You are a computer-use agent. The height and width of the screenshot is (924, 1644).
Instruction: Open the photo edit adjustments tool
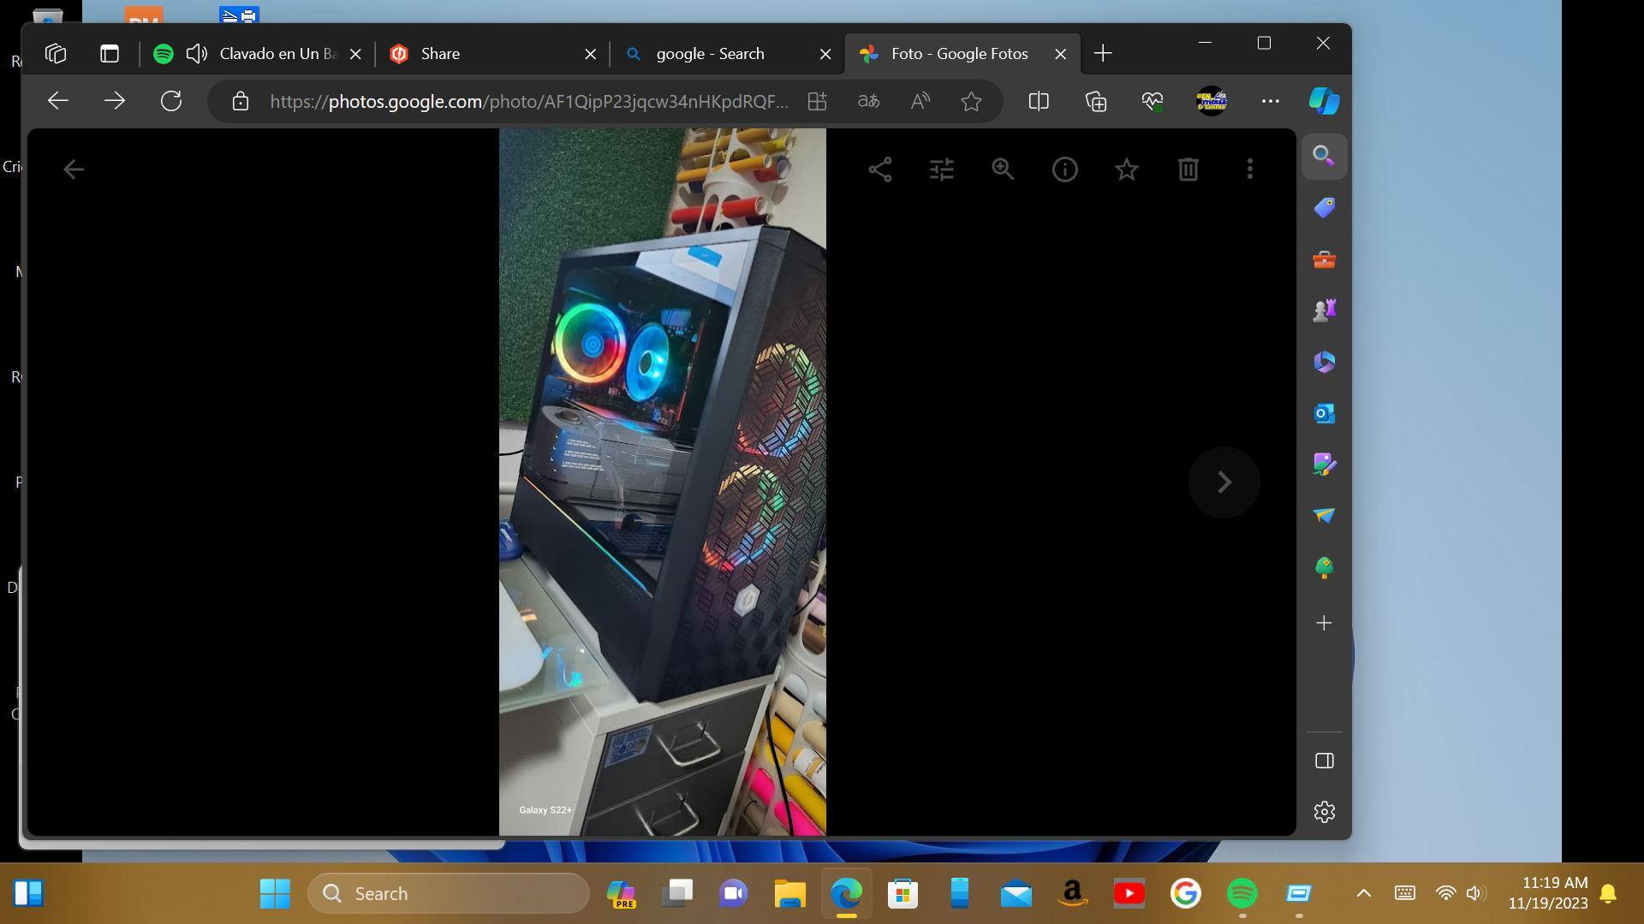pyautogui.click(x=941, y=169)
